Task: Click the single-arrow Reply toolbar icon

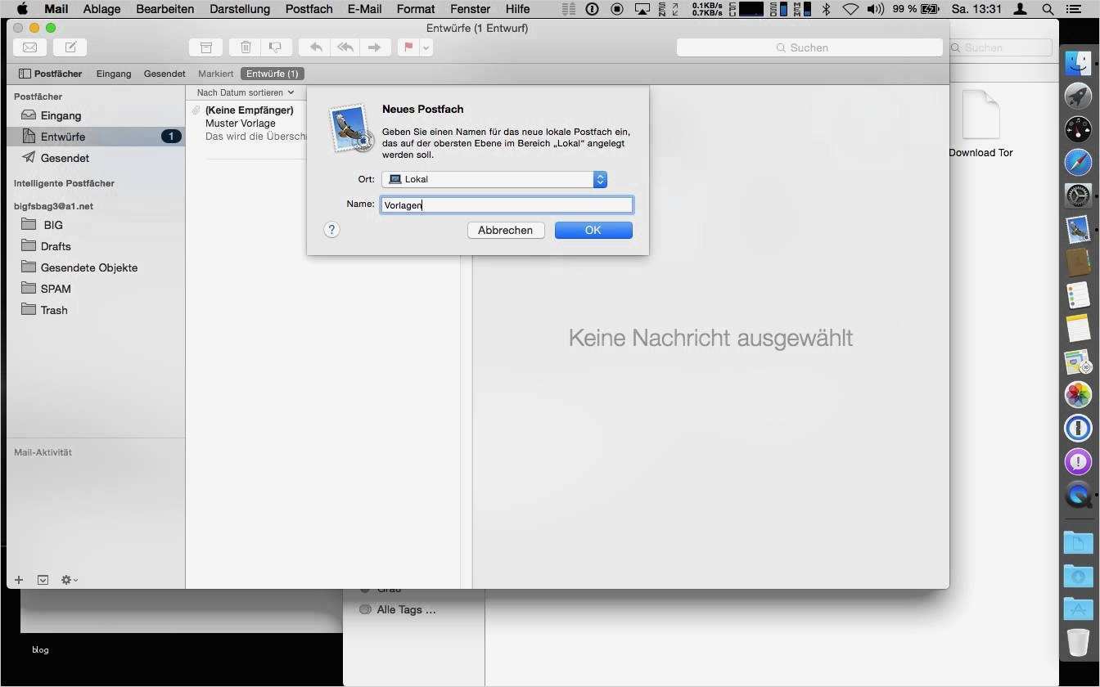Action: pyautogui.click(x=316, y=47)
